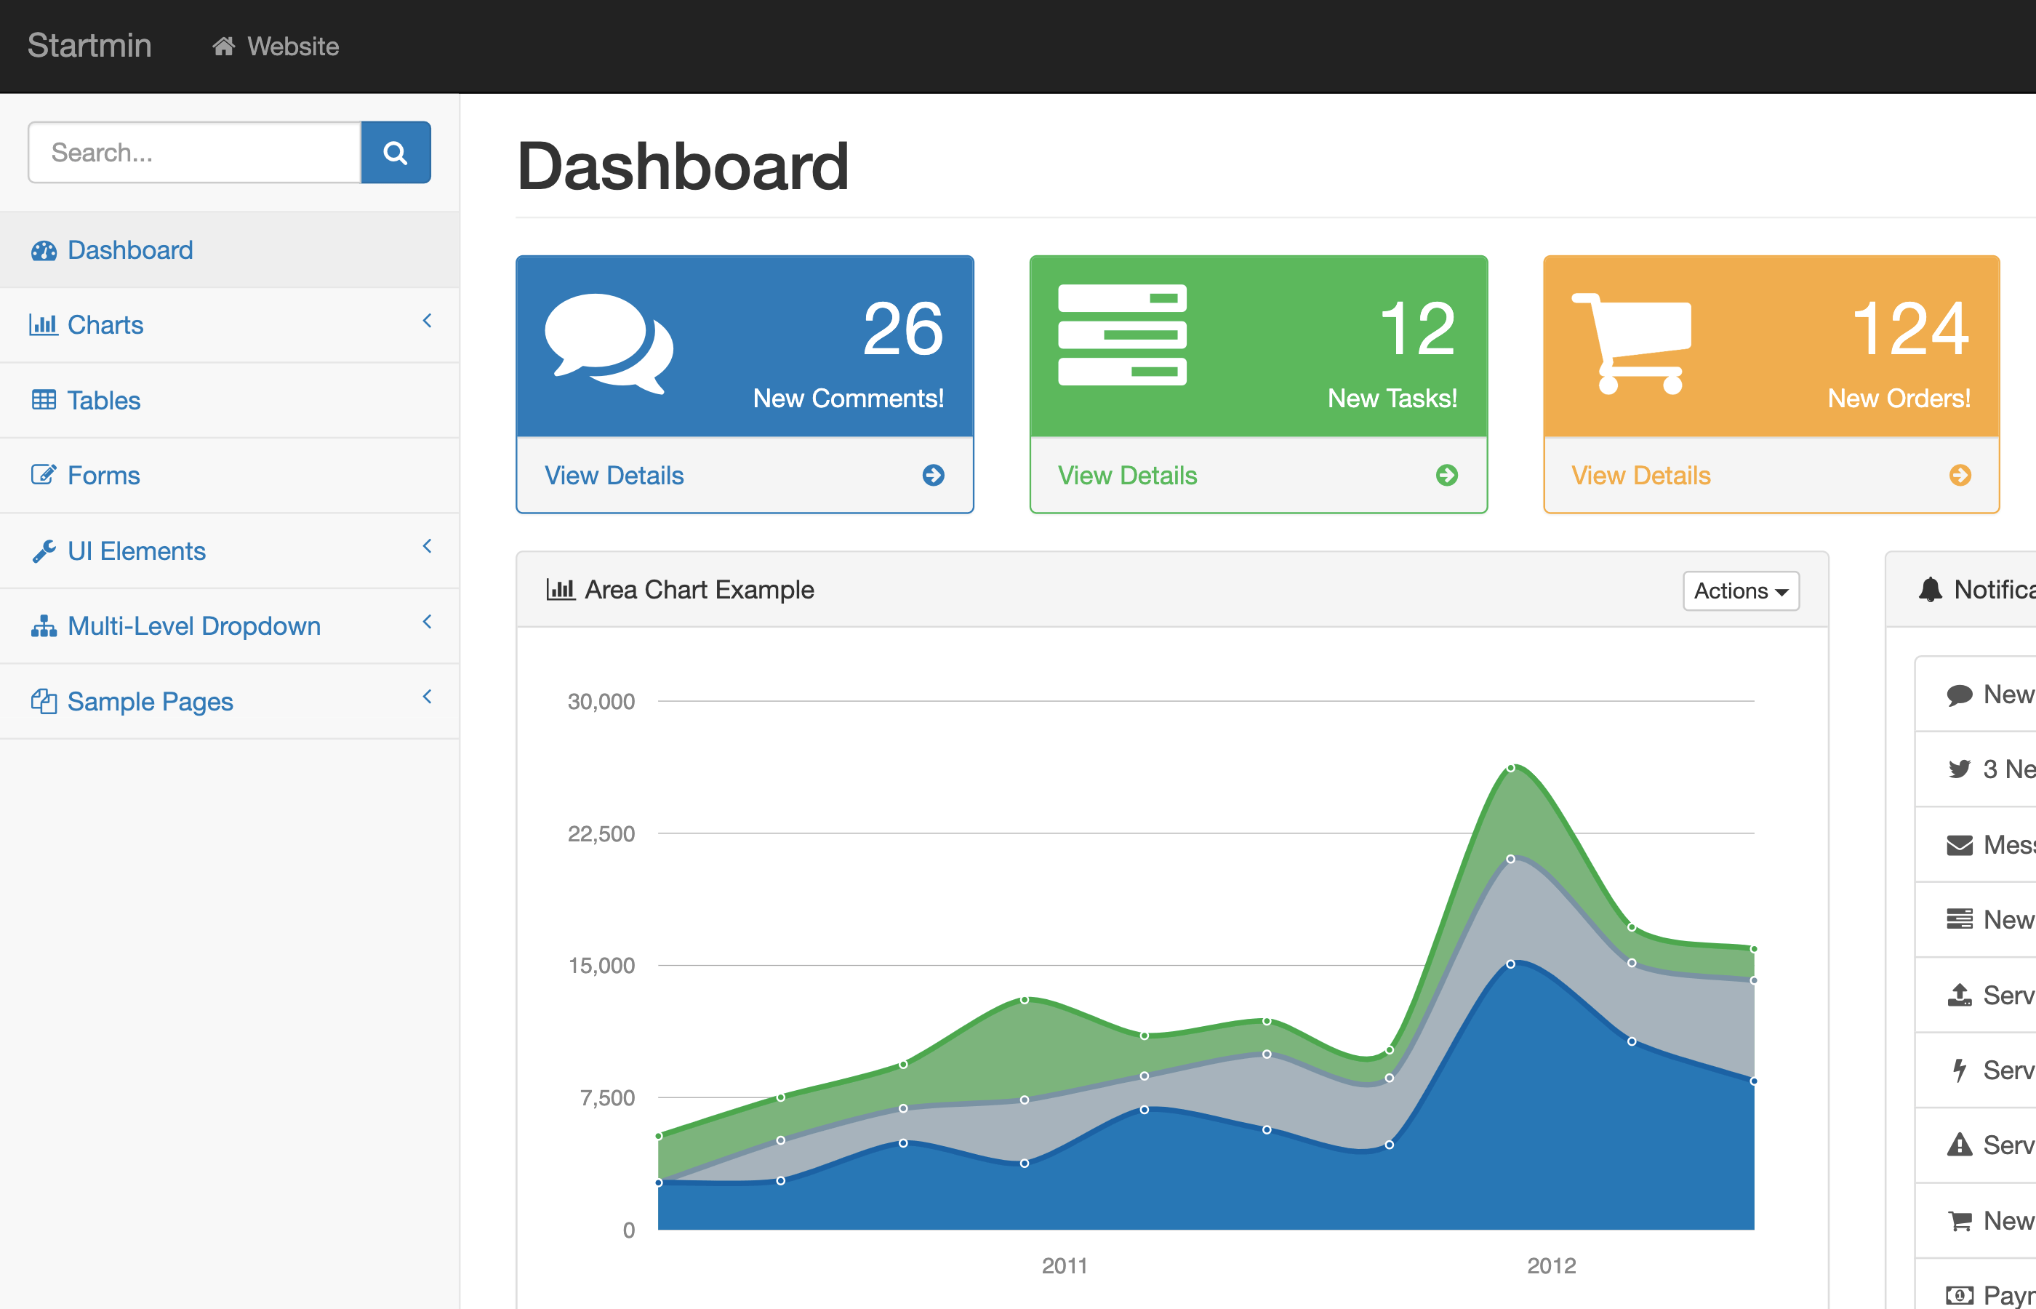The image size is (2036, 1309).
Task: Open the Sample Pages sidebar menu
Action: (151, 700)
